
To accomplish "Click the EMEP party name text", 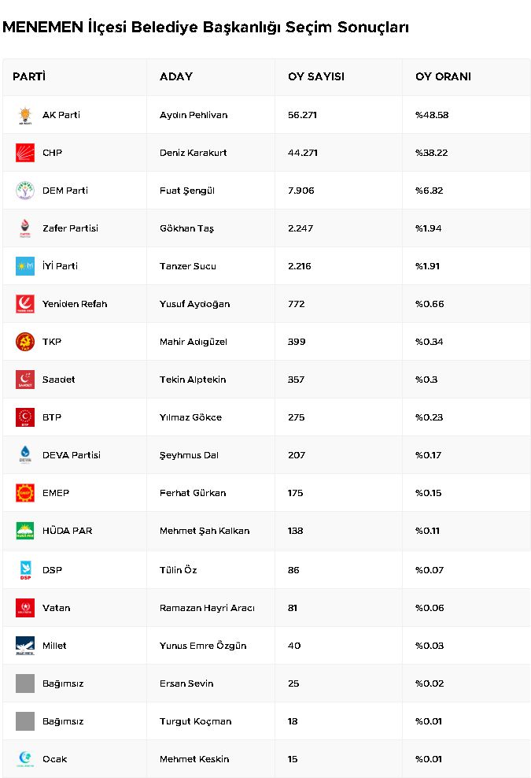I will tap(56, 493).
